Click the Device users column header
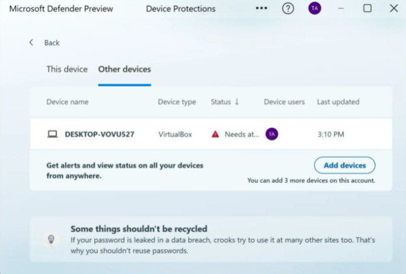 [284, 102]
